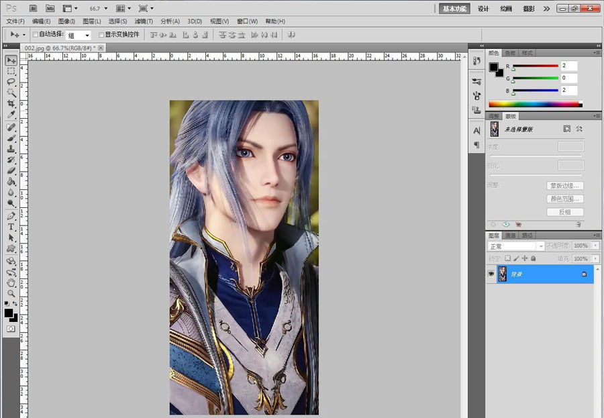The image size is (604, 418).
Task: Tick the 显示变换控件 checkbox
Action: click(101, 34)
